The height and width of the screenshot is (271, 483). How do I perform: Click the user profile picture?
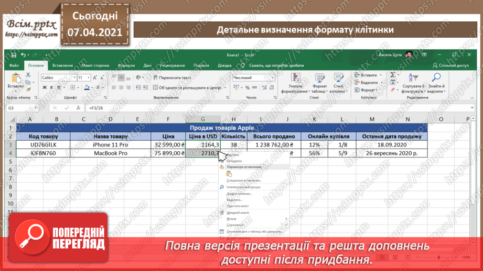click(409, 55)
